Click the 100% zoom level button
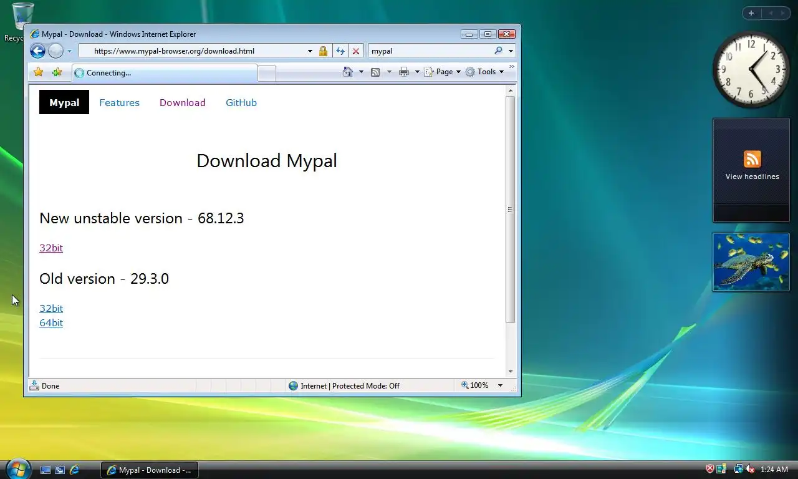Screen dimensions: 798x479 click(x=475, y=385)
